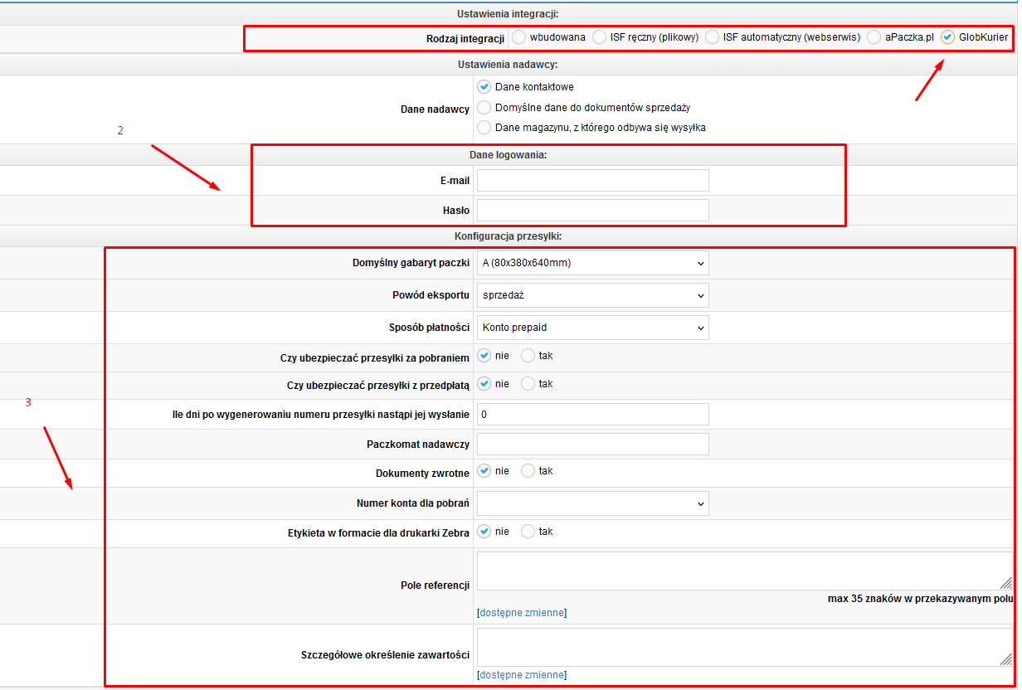Set ubezpieczać przesyłki z przedpłatą to tak
This screenshot has width=1022, height=690.
click(x=528, y=384)
